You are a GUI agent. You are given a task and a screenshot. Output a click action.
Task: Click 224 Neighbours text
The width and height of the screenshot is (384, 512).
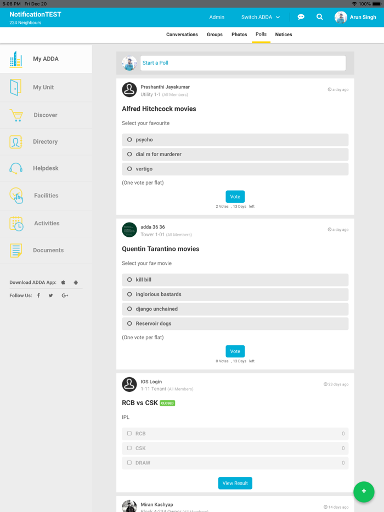coord(25,23)
